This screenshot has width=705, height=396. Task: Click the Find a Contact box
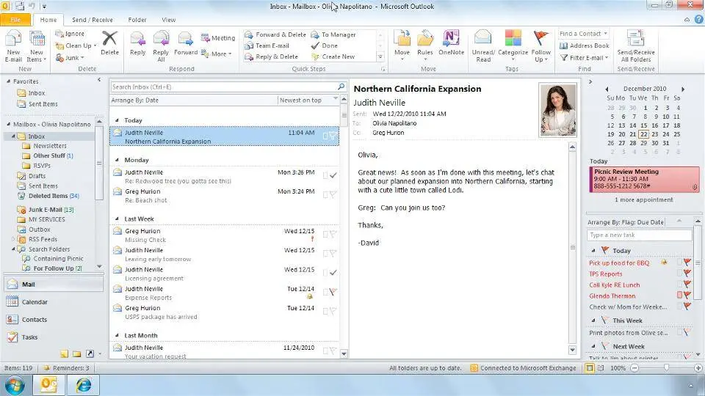click(584, 34)
